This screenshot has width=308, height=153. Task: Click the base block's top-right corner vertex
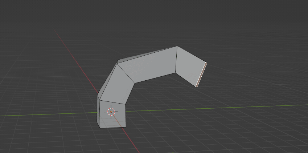pyautogui.click(x=125, y=104)
